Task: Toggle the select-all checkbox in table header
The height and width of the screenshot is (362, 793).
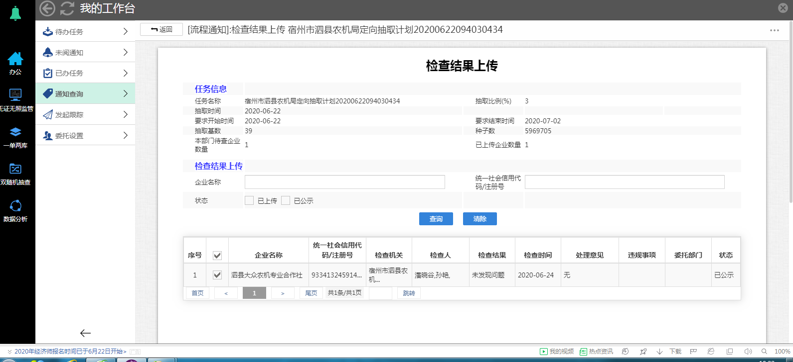Action: tap(217, 256)
